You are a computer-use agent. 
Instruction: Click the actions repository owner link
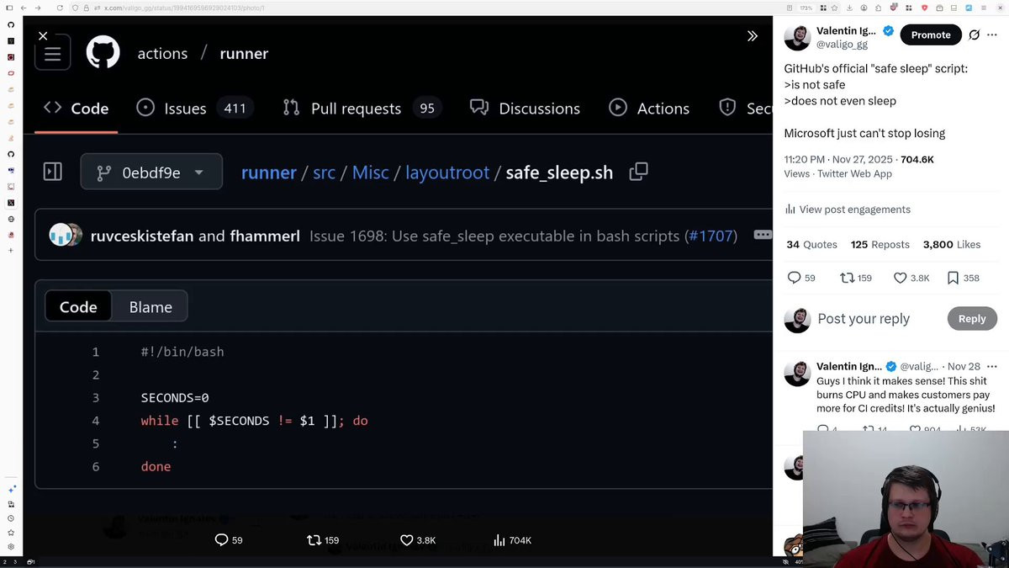point(162,53)
